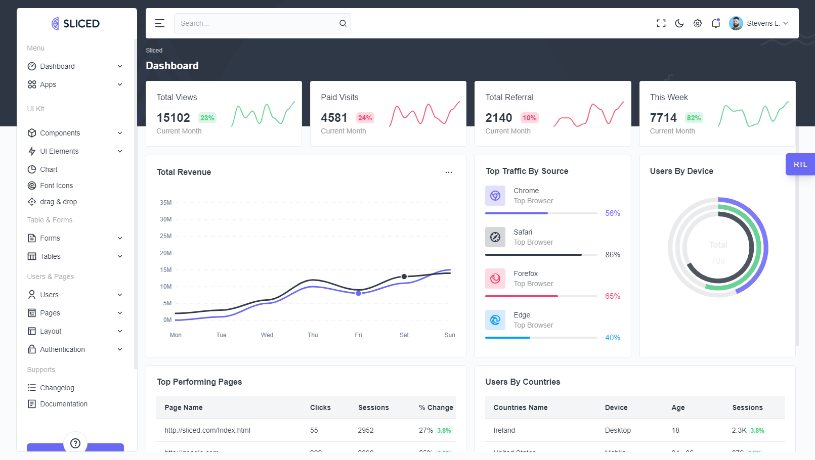Click the SLICED logo
This screenshot has height=460, width=815.
(x=76, y=23)
